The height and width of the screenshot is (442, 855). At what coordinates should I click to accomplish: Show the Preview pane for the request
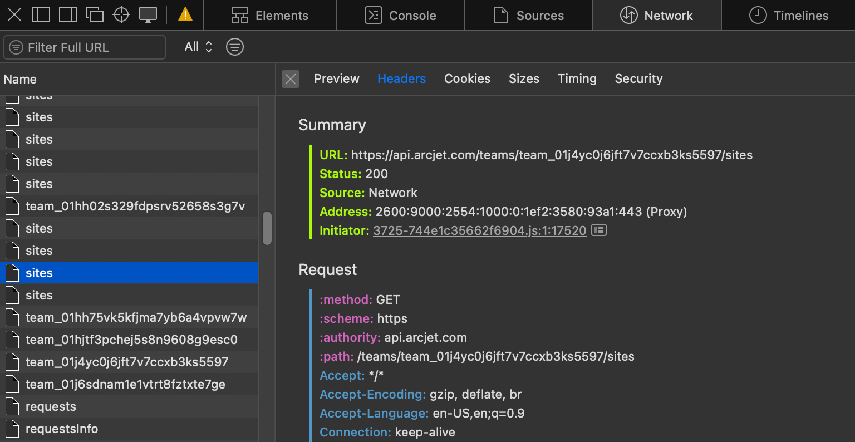click(x=337, y=79)
